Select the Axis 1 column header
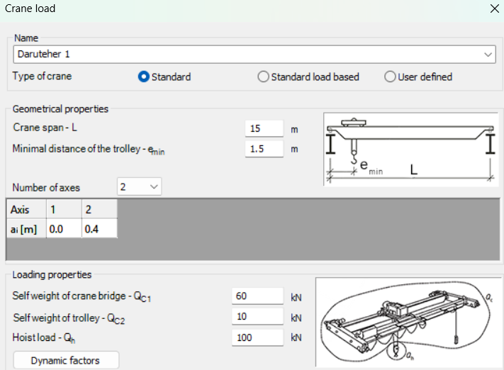This screenshot has height=370, width=504. pyautogui.click(x=63, y=210)
